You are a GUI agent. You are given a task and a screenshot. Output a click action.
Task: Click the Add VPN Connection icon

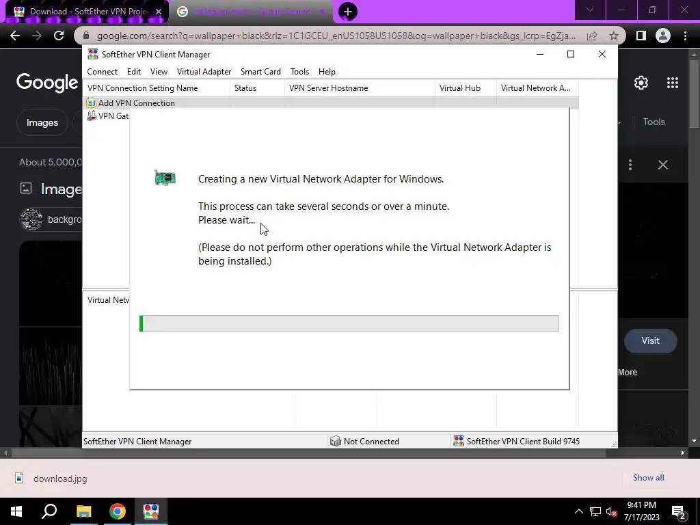pyautogui.click(x=91, y=103)
